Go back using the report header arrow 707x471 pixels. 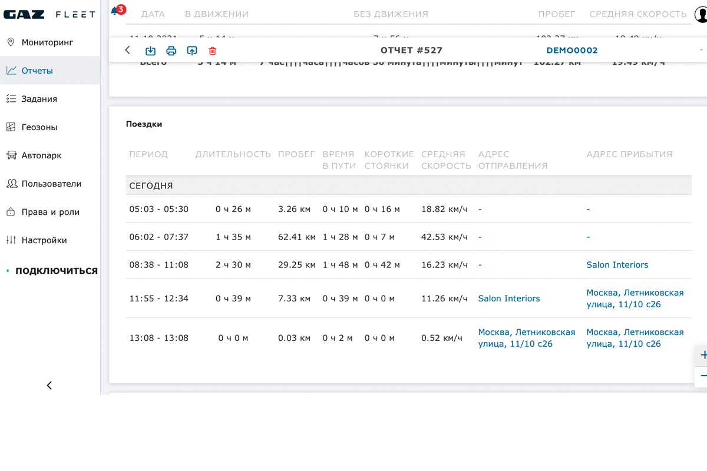click(x=127, y=50)
